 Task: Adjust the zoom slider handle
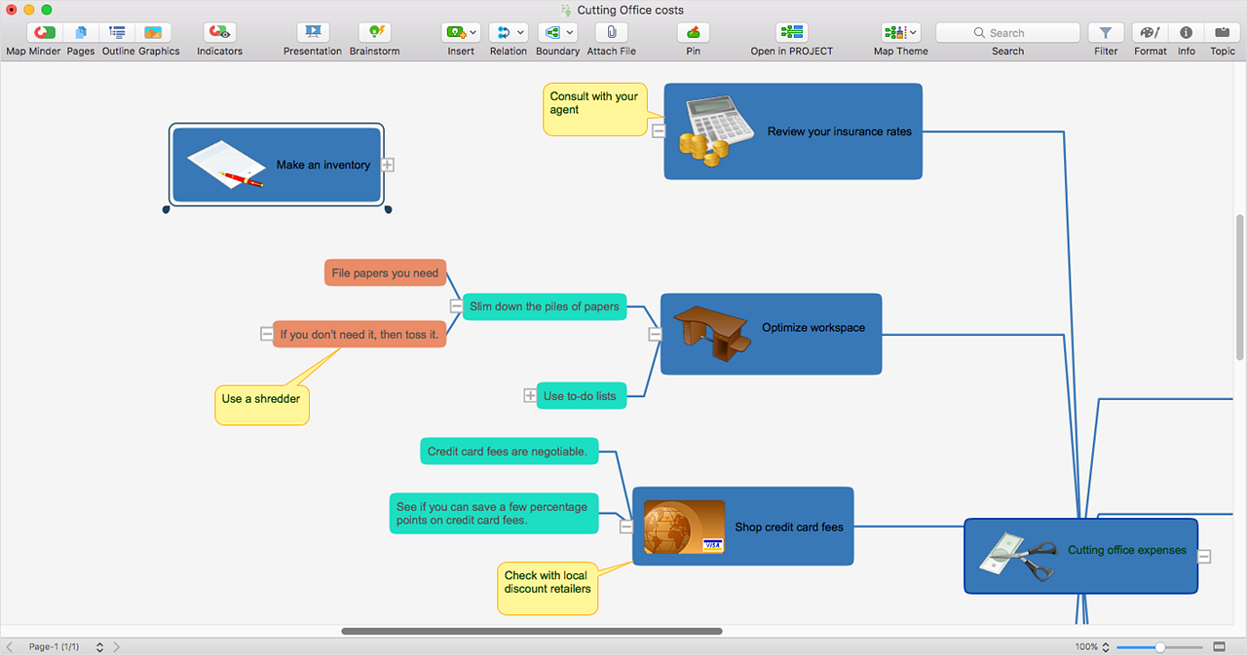pyautogui.click(x=1159, y=647)
